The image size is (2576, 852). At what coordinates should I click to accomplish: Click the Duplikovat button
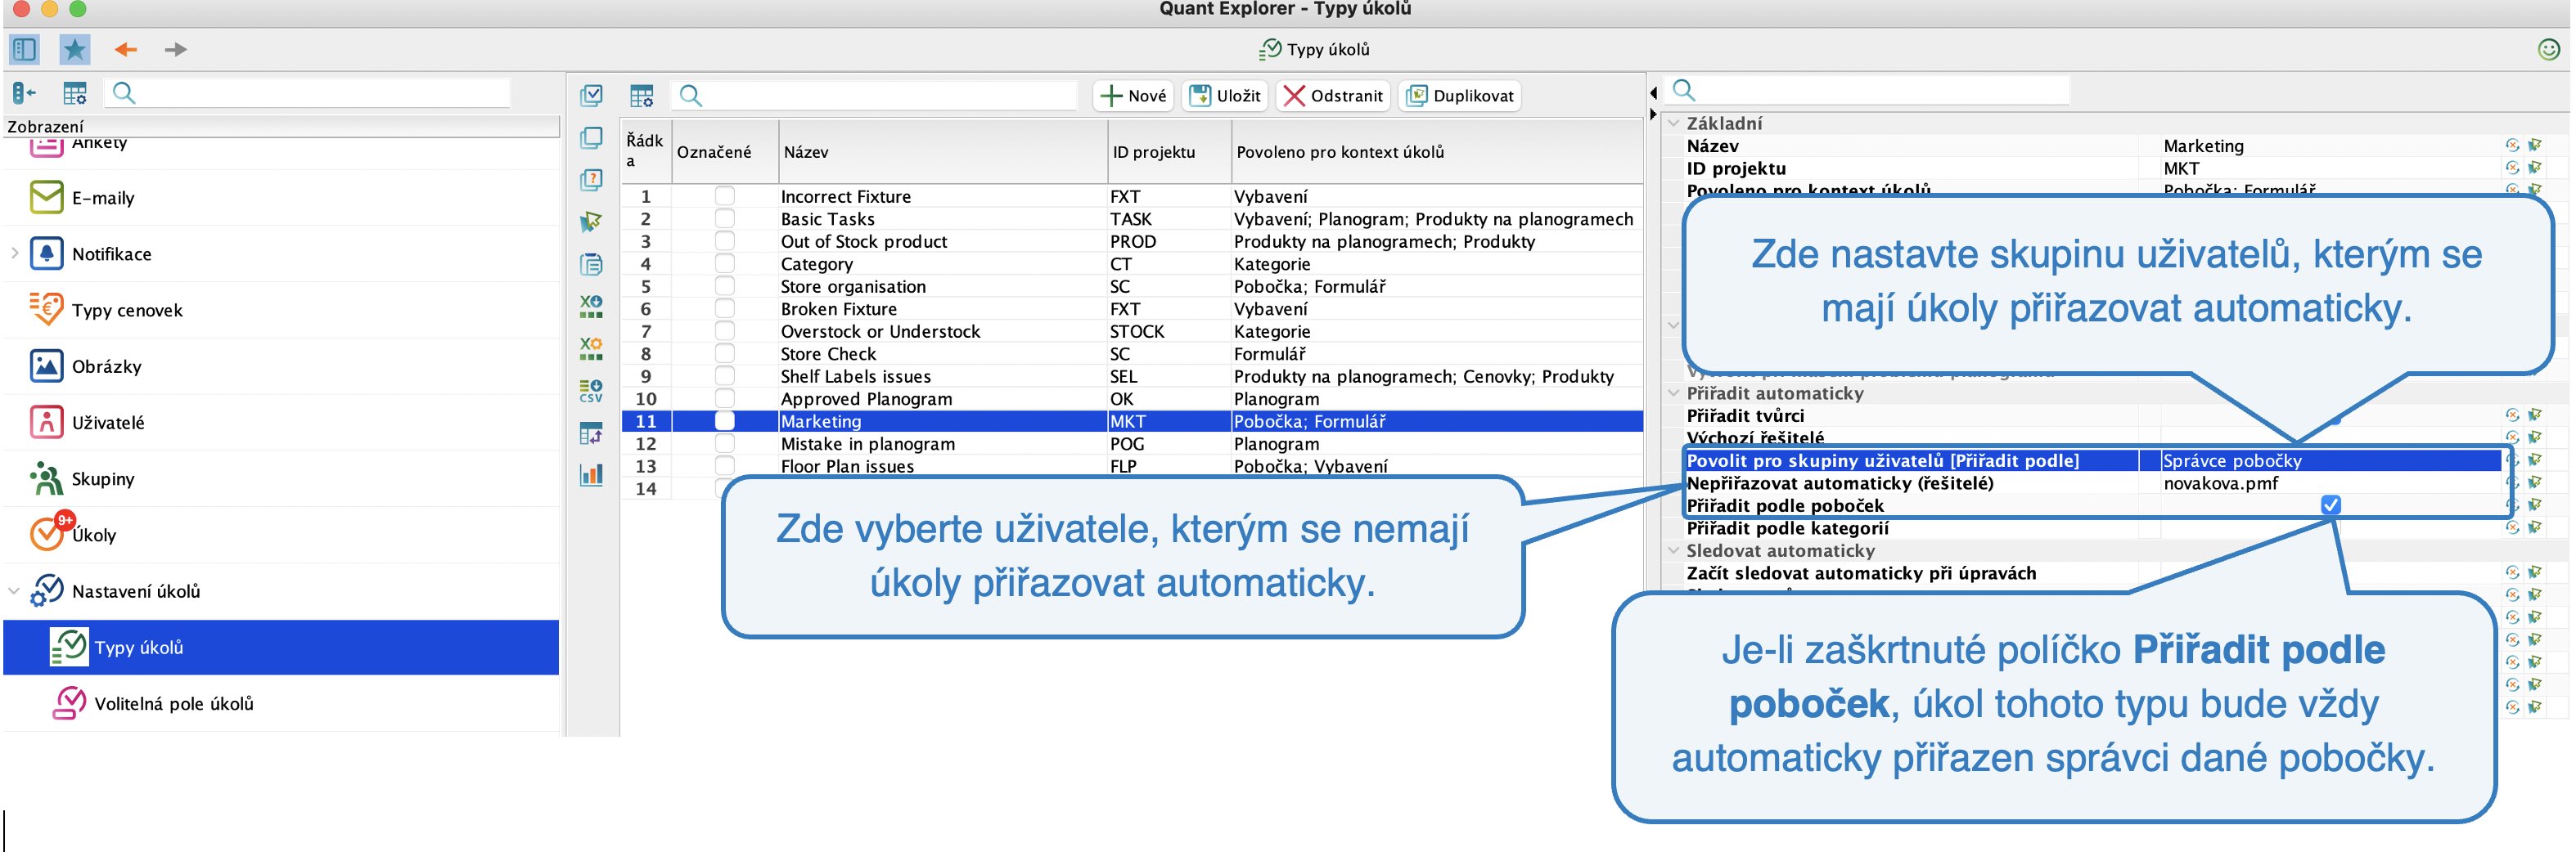1460,96
